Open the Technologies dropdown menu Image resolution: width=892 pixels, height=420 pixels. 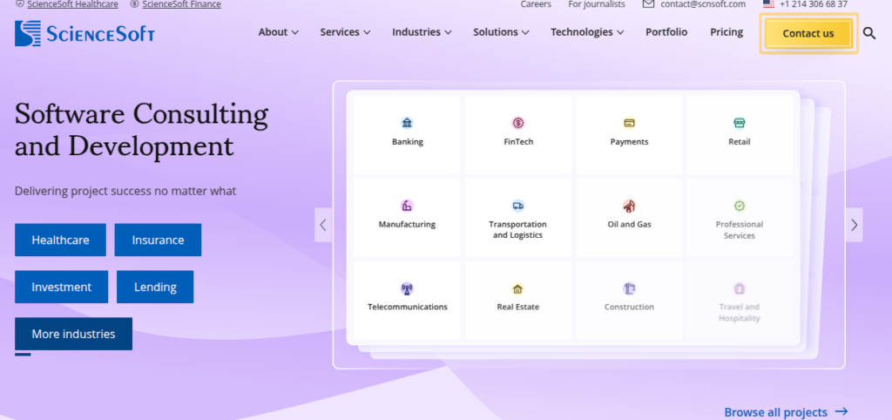click(x=586, y=32)
